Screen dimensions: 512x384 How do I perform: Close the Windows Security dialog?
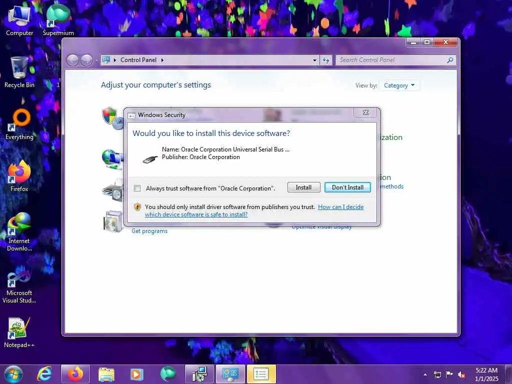pyautogui.click(x=365, y=112)
